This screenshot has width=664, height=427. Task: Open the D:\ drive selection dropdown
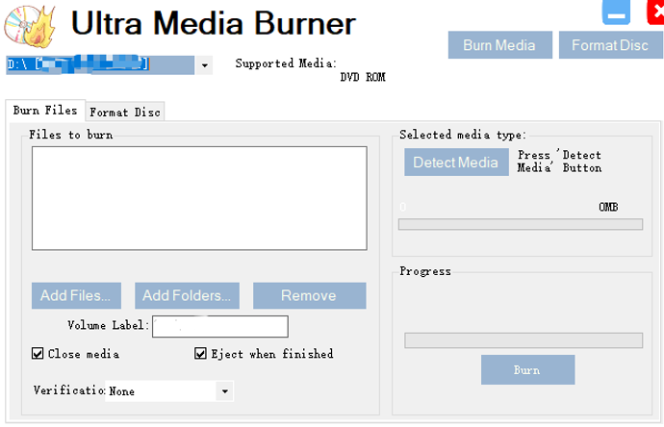[205, 65]
